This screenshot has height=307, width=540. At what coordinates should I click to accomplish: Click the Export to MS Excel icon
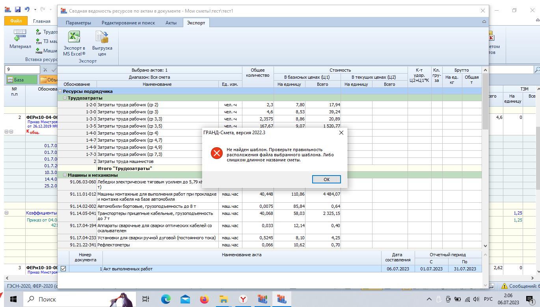pos(74,37)
